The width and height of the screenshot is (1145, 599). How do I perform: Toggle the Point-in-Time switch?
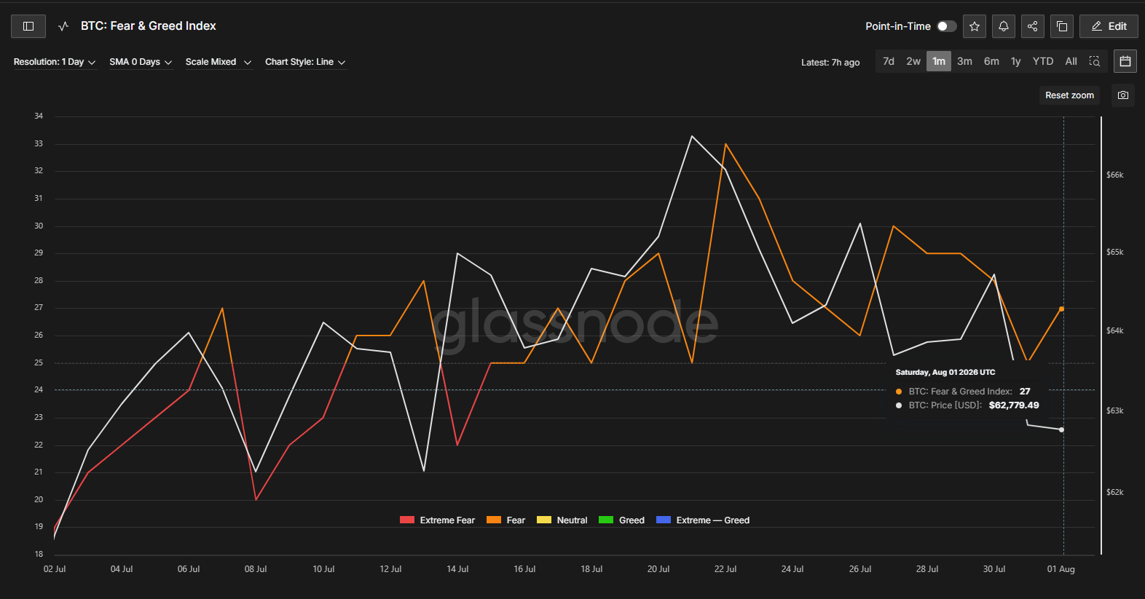click(946, 26)
